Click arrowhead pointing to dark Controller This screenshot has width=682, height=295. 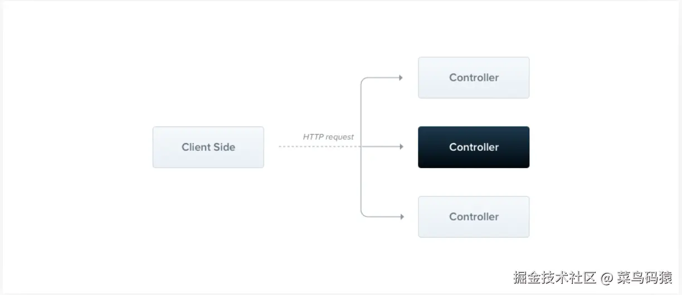[x=401, y=147]
